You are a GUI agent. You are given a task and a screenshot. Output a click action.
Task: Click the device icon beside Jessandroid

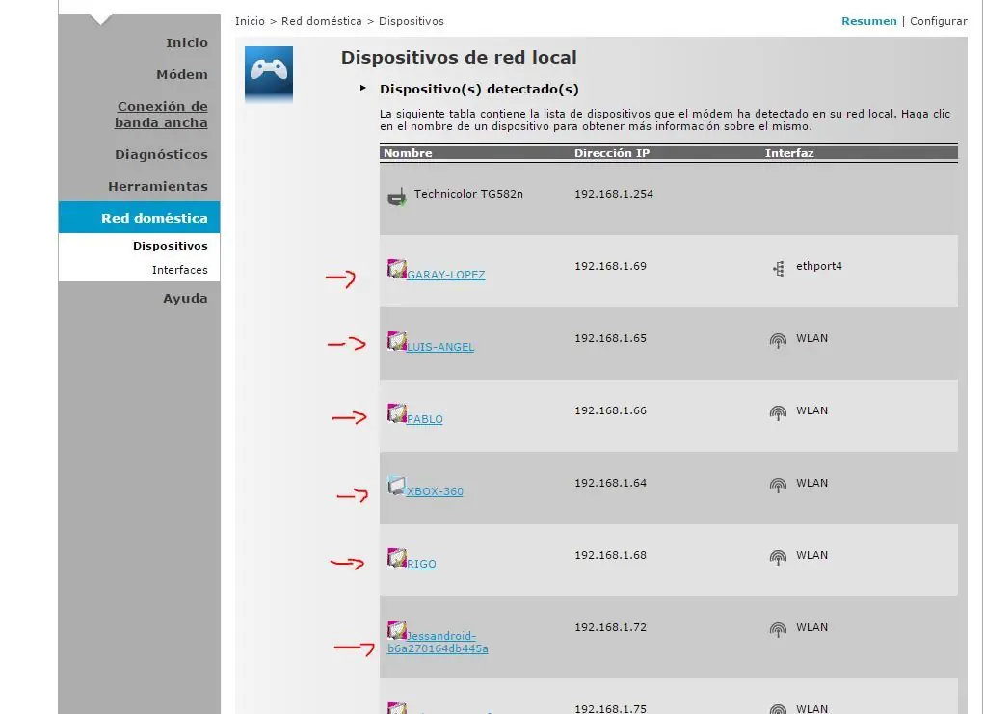point(397,629)
